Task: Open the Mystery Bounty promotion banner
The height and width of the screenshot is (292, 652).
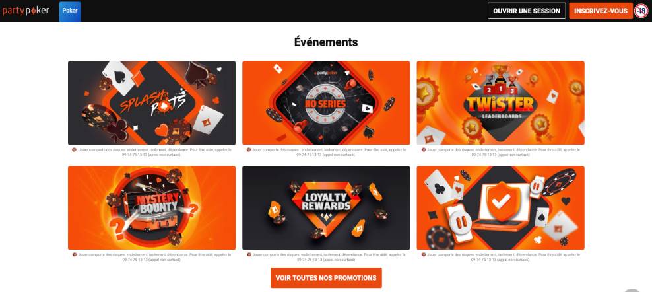Action: pyautogui.click(x=152, y=208)
